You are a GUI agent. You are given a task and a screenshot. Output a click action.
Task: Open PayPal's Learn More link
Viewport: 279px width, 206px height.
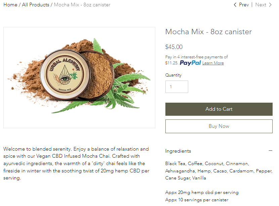[x=213, y=63]
